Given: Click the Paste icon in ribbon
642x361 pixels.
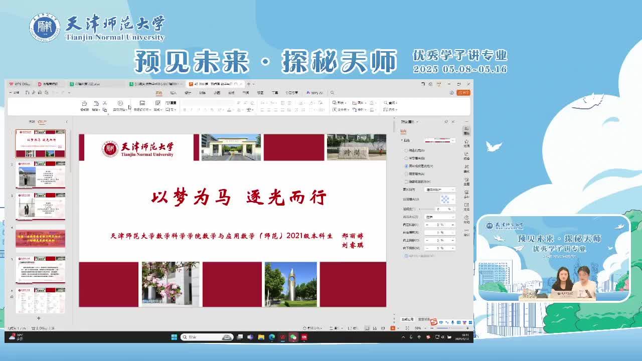Looking at the screenshot, I should click(x=96, y=103).
